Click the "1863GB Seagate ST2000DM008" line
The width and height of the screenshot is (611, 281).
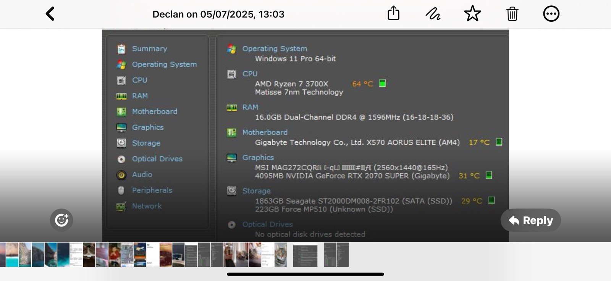pyautogui.click(x=354, y=201)
